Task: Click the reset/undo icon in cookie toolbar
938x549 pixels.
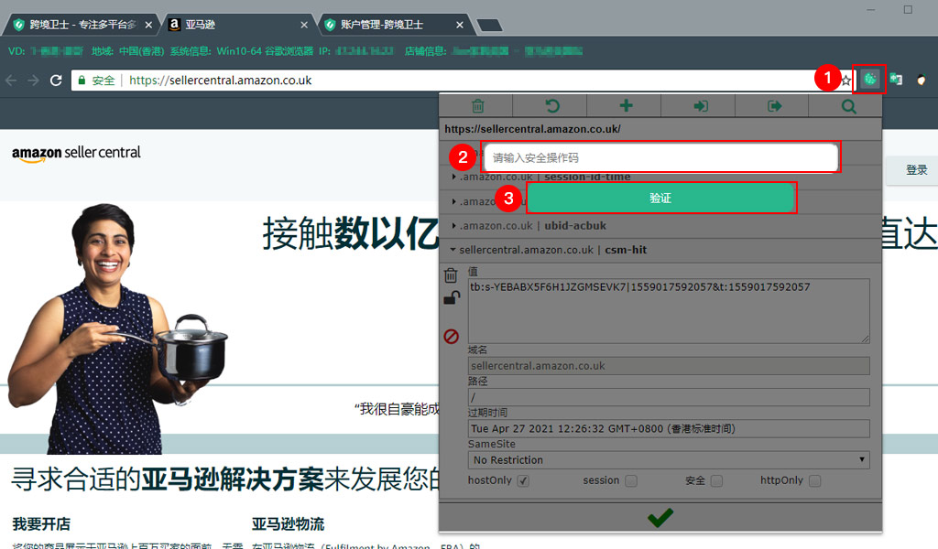Action: 551,106
